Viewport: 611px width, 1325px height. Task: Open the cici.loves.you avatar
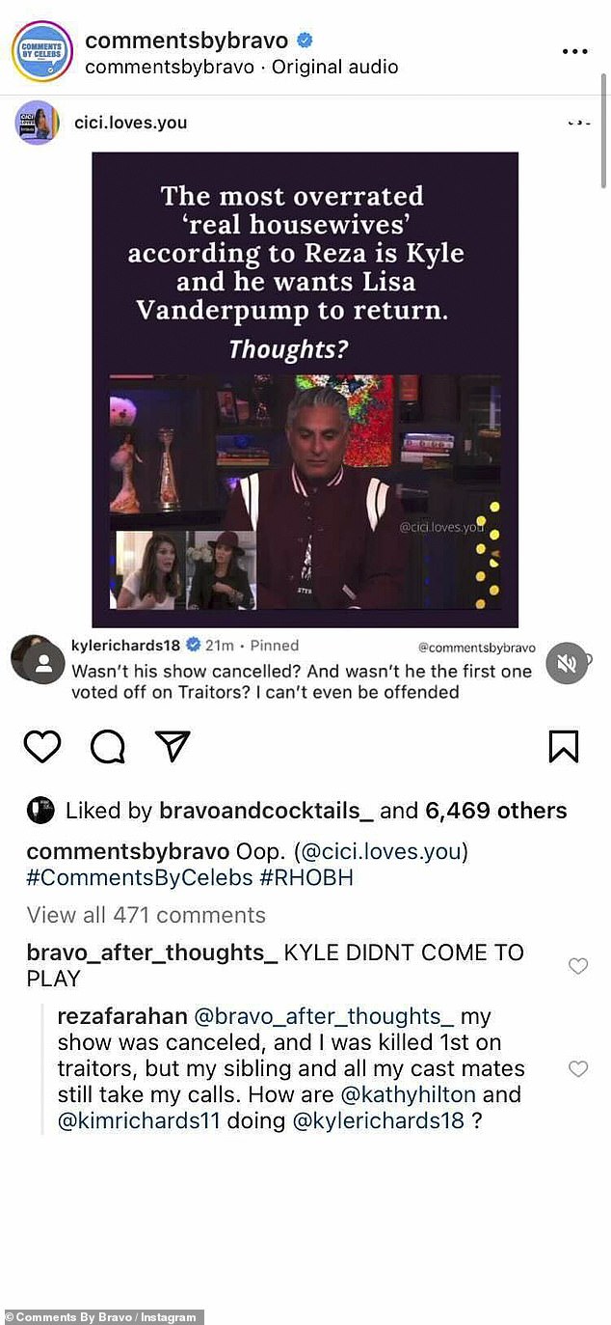[37, 123]
